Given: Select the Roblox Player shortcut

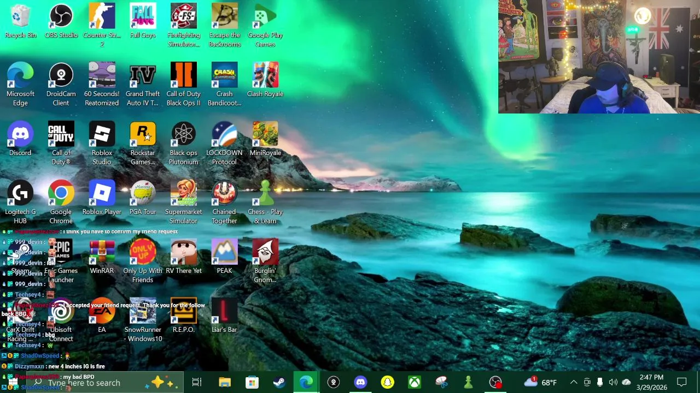Looking at the screenshot, I should (102, 199).
